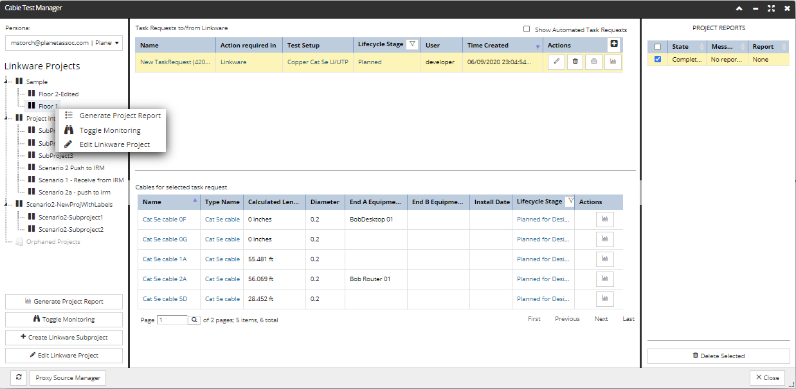Select Scenario2-Subproject2 in tree
The image size is (796, 389).
pyautogui.click(x=71, y=230)
